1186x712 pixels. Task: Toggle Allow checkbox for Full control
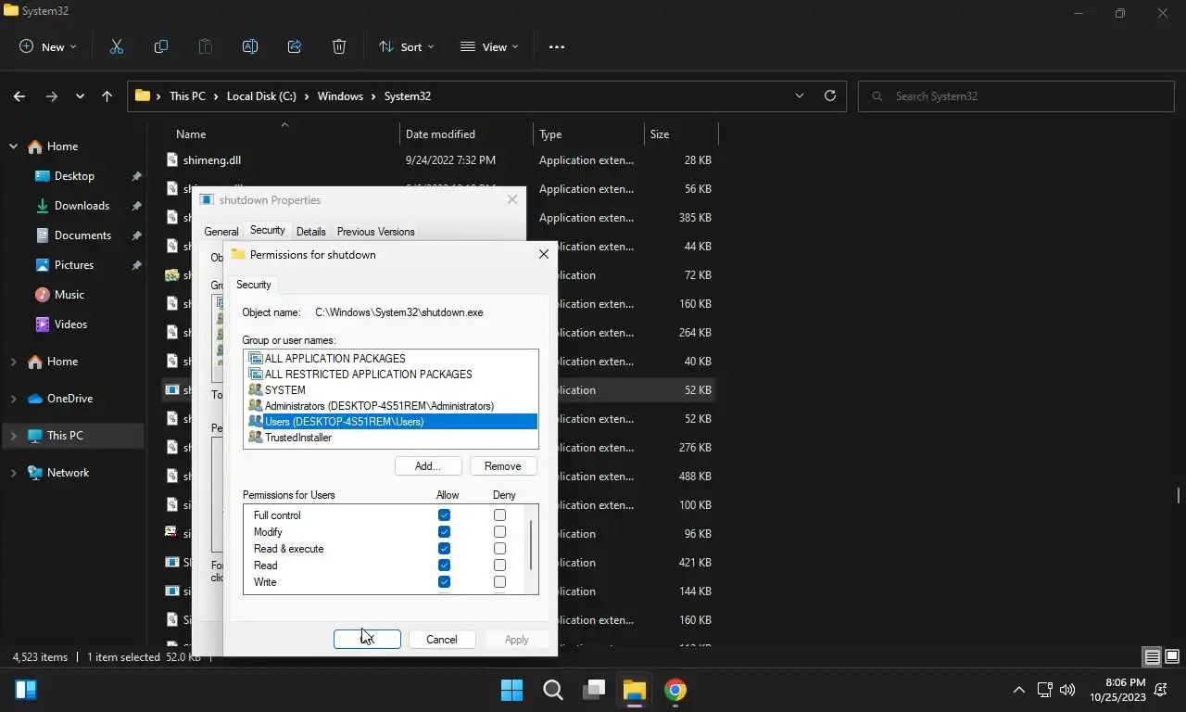point(444,515)
